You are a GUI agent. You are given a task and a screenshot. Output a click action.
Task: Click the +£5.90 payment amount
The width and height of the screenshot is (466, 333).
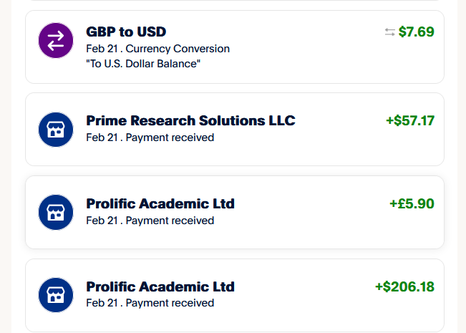coord(412,203)
